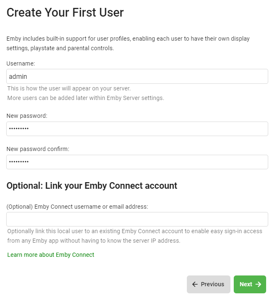This screenshot has height=307, width=279.
Task: Place cursor on the admin text
Action: pyautogui.click(x=18, y=76)
